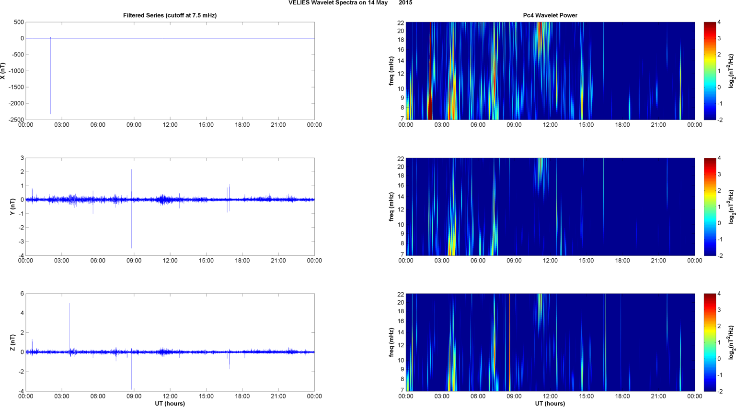Click the Z (nT) axis label

point(13,342)
